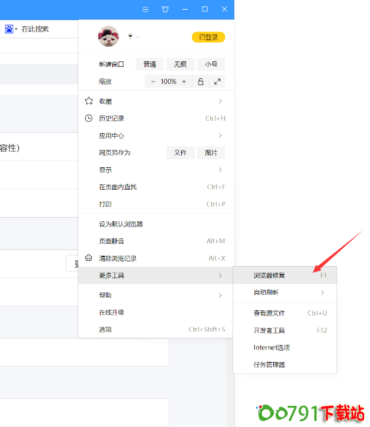This screenshot has height=427, width=370.
Task: Select 在线升级 online upgrade item
Action: (x=155, y=313)
